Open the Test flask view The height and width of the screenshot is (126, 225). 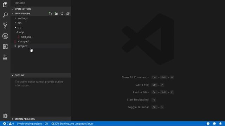pos(5,57)
